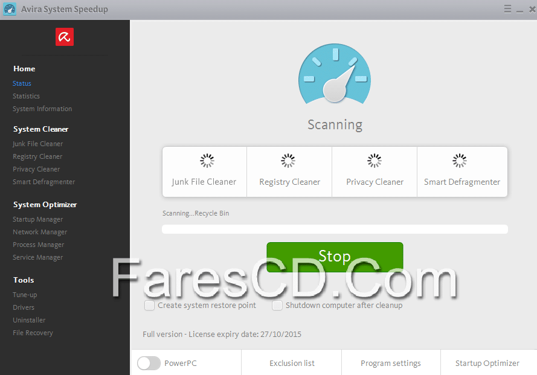Select Privacy Cleaner in the sidebar

coord(36,169)
